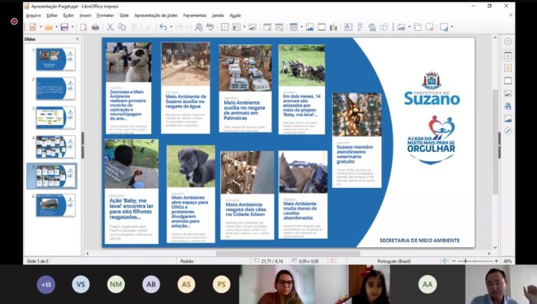The image size is (537, 304).
Task: Open the Gallery sidebar deck
Action: pyautogui.click(x=508, y=118)
